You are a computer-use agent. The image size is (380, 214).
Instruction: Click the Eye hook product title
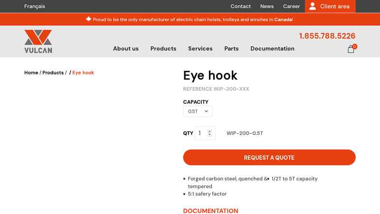pos(210,76)
